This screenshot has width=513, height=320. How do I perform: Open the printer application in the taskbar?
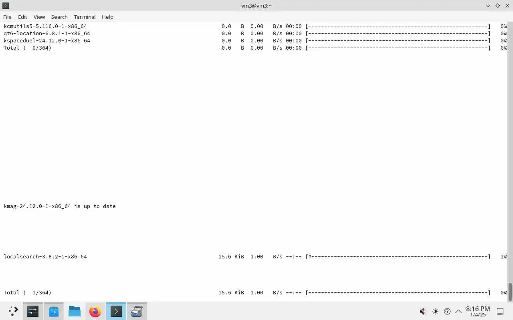click(137, 311)
